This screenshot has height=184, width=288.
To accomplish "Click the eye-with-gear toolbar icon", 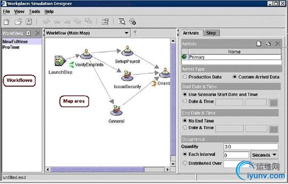I will coord(132,21).
